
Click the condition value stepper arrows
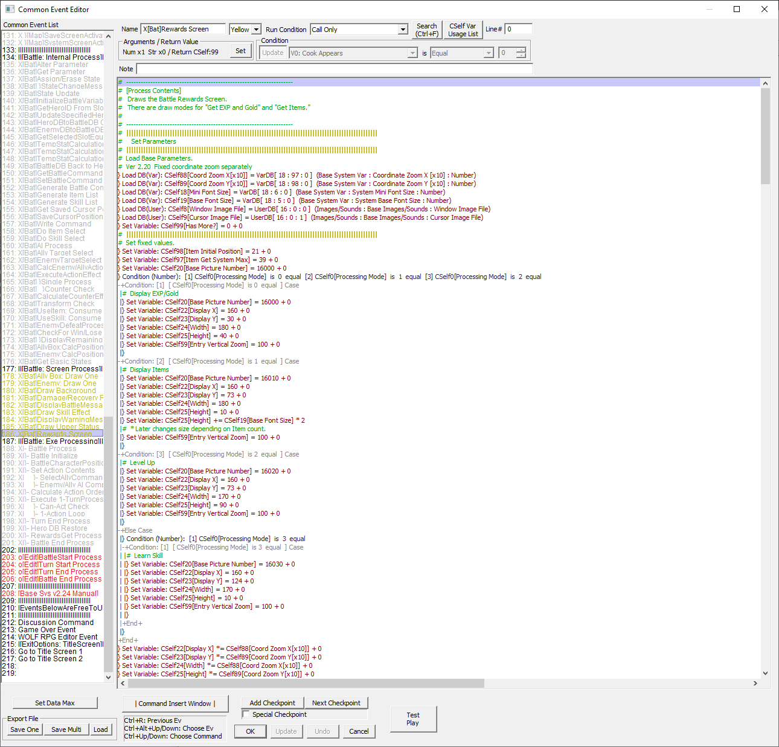tap(521, 53)
